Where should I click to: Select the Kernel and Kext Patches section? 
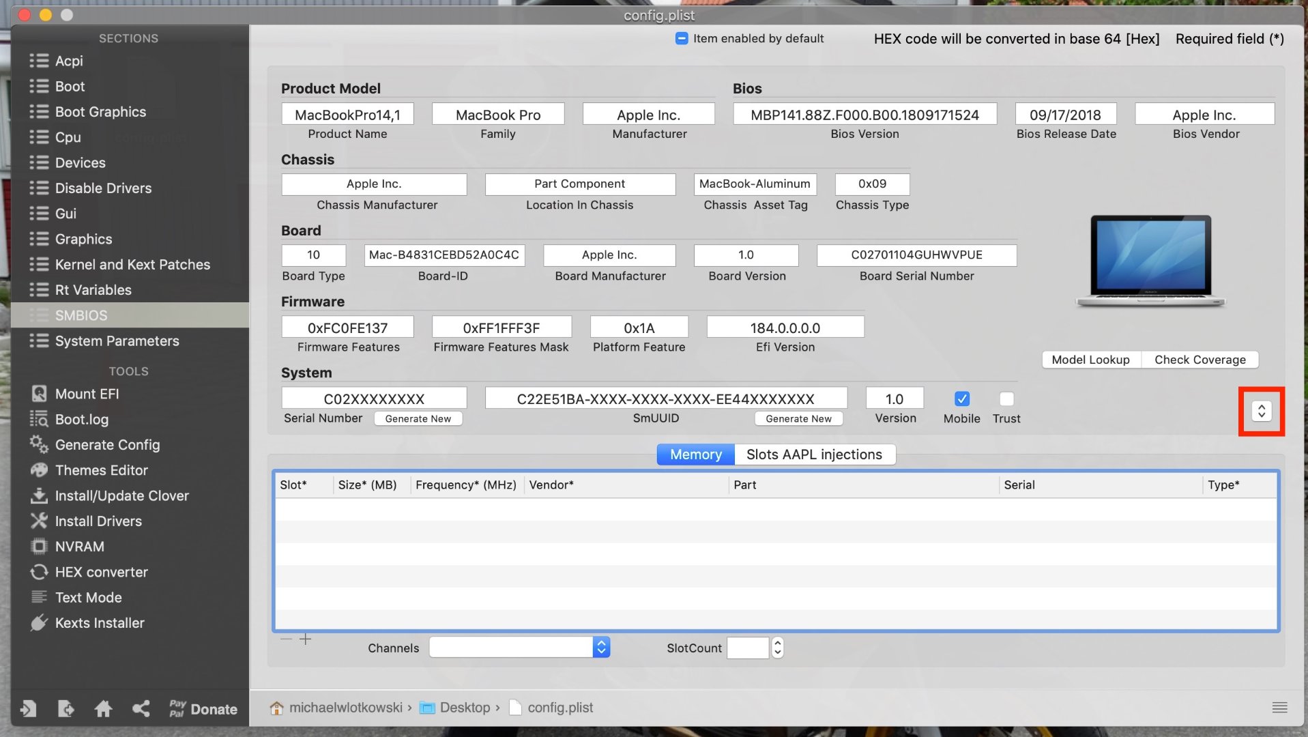coord(132,264)
